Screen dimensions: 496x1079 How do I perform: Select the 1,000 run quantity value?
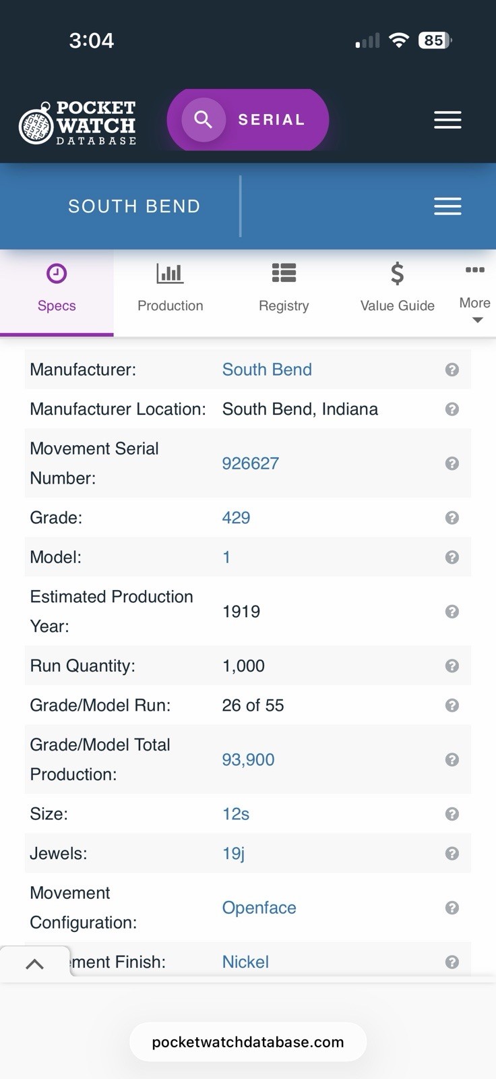243,666
